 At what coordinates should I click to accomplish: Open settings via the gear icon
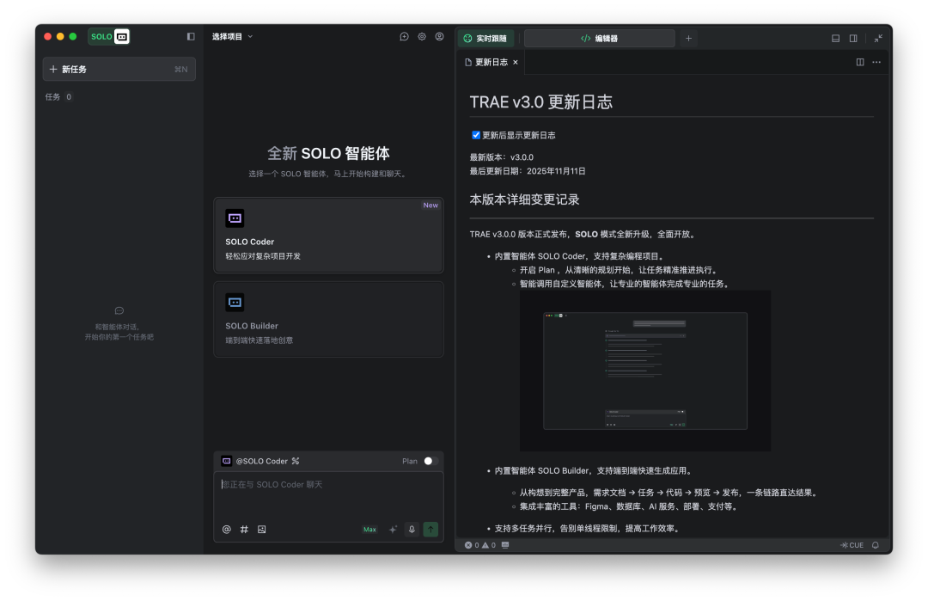[x=422, y=37]
